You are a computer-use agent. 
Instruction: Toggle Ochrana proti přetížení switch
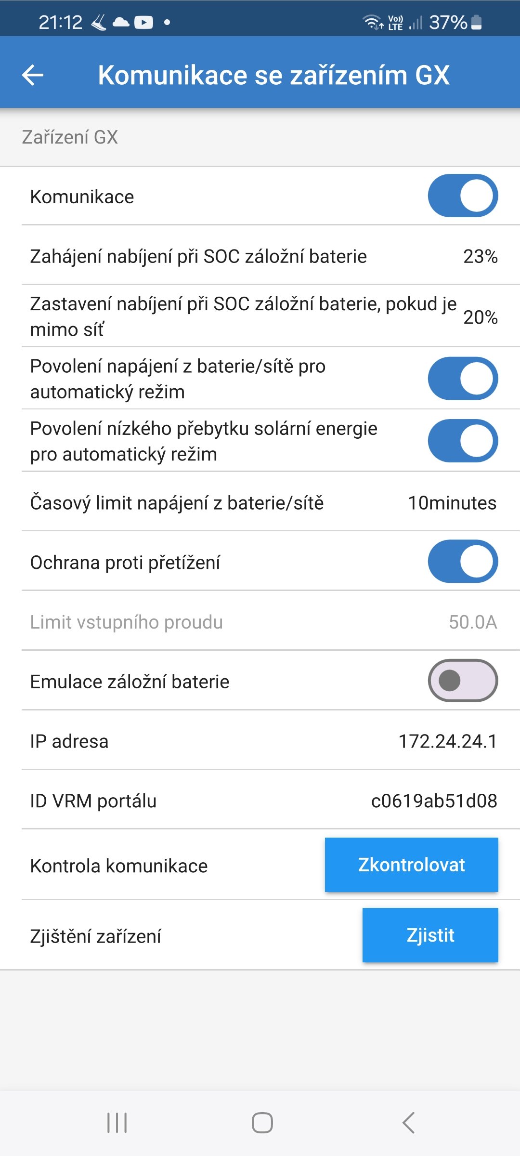click(463, 562)
